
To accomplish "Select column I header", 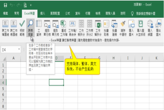I will click(x=128, y=58).
